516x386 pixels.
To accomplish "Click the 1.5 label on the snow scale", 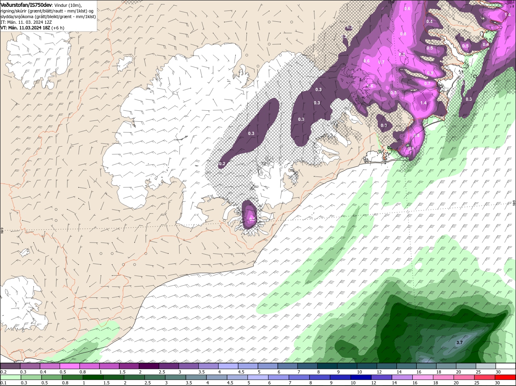I will coord(122,371).
